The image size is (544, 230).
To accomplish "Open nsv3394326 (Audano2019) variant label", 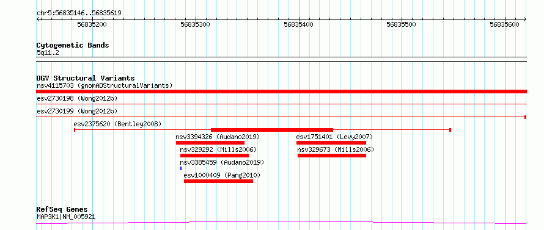I will pos(218,137).
